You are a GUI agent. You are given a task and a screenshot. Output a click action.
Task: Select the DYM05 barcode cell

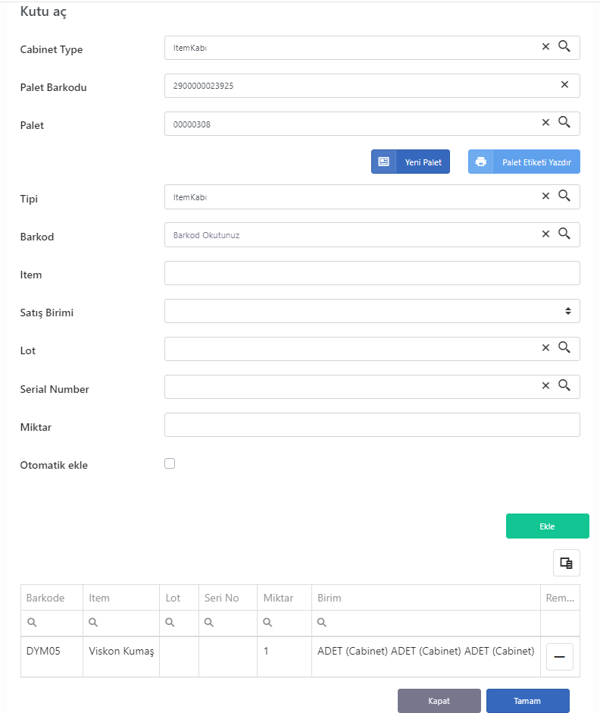click(x=52, y=657)
